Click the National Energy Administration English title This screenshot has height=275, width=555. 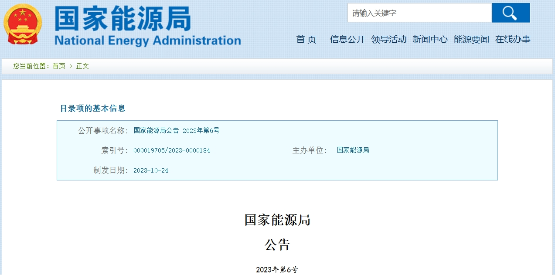pyautogui.click(x=148, y=41)
